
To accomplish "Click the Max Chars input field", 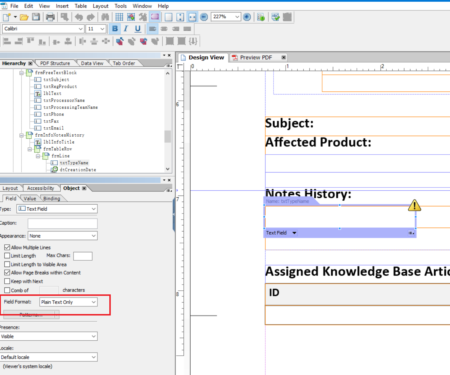I will (x=83, y=256).
